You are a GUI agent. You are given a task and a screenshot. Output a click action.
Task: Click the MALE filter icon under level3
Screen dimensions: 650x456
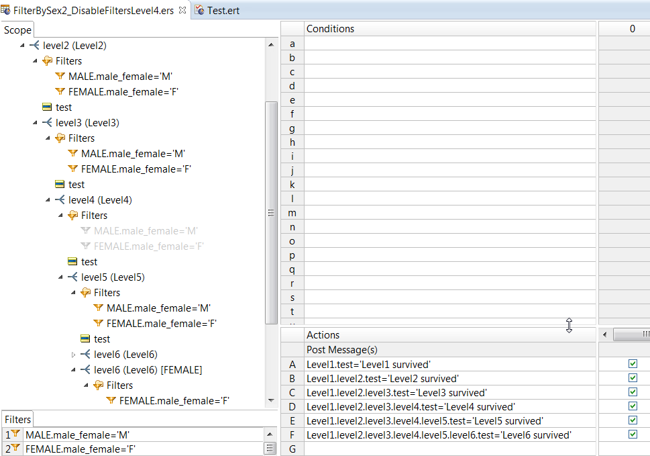coord(73,153)
